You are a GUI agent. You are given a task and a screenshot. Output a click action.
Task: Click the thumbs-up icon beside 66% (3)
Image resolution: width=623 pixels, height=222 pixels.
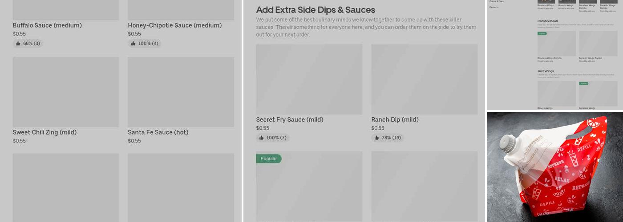[18, 44]
